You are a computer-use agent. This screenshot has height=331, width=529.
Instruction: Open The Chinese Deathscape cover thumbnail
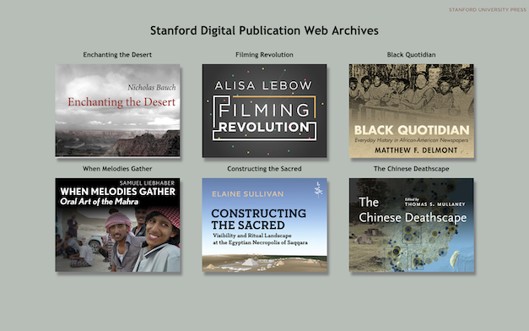click(x=411, y=225)
